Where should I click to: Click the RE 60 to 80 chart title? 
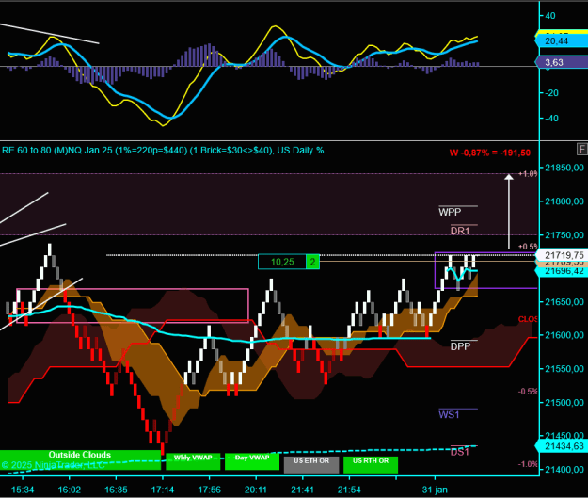pyautogui.click(x=163, y=151)
